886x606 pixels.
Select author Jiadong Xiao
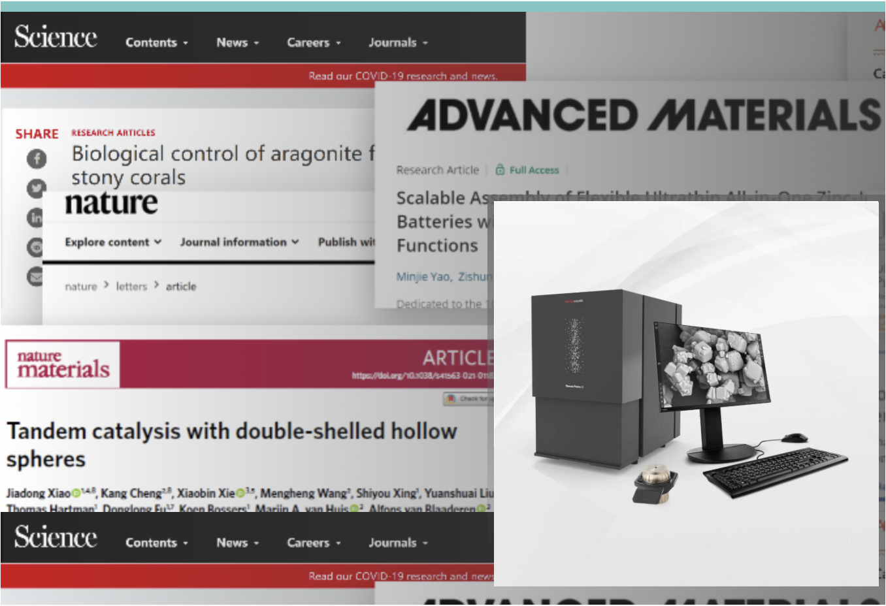point(39,493)
